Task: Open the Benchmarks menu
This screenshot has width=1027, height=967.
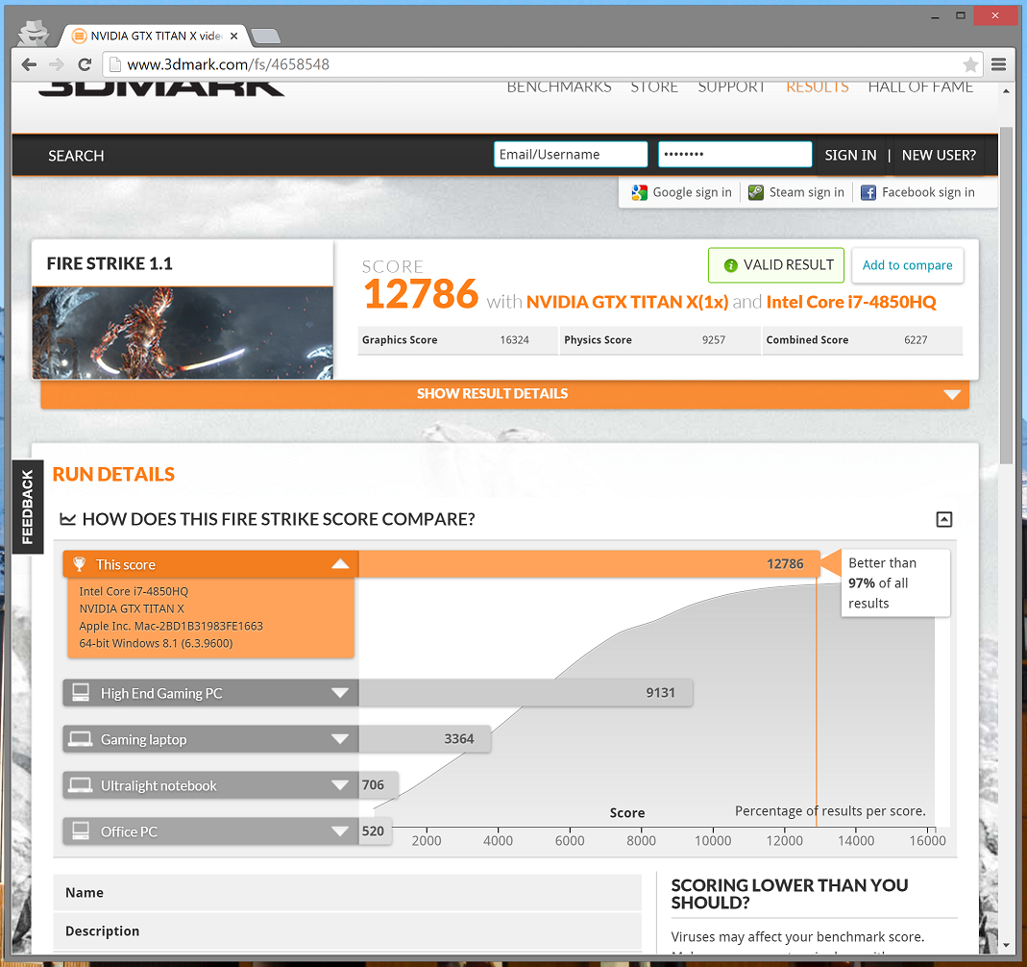Action: tap(559, 87)
